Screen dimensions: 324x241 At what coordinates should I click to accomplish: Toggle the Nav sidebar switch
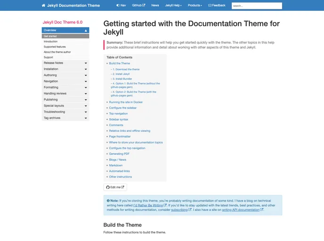[x=121, y=5]
